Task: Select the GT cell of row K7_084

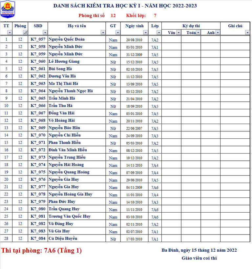Action: coord(113,239)
